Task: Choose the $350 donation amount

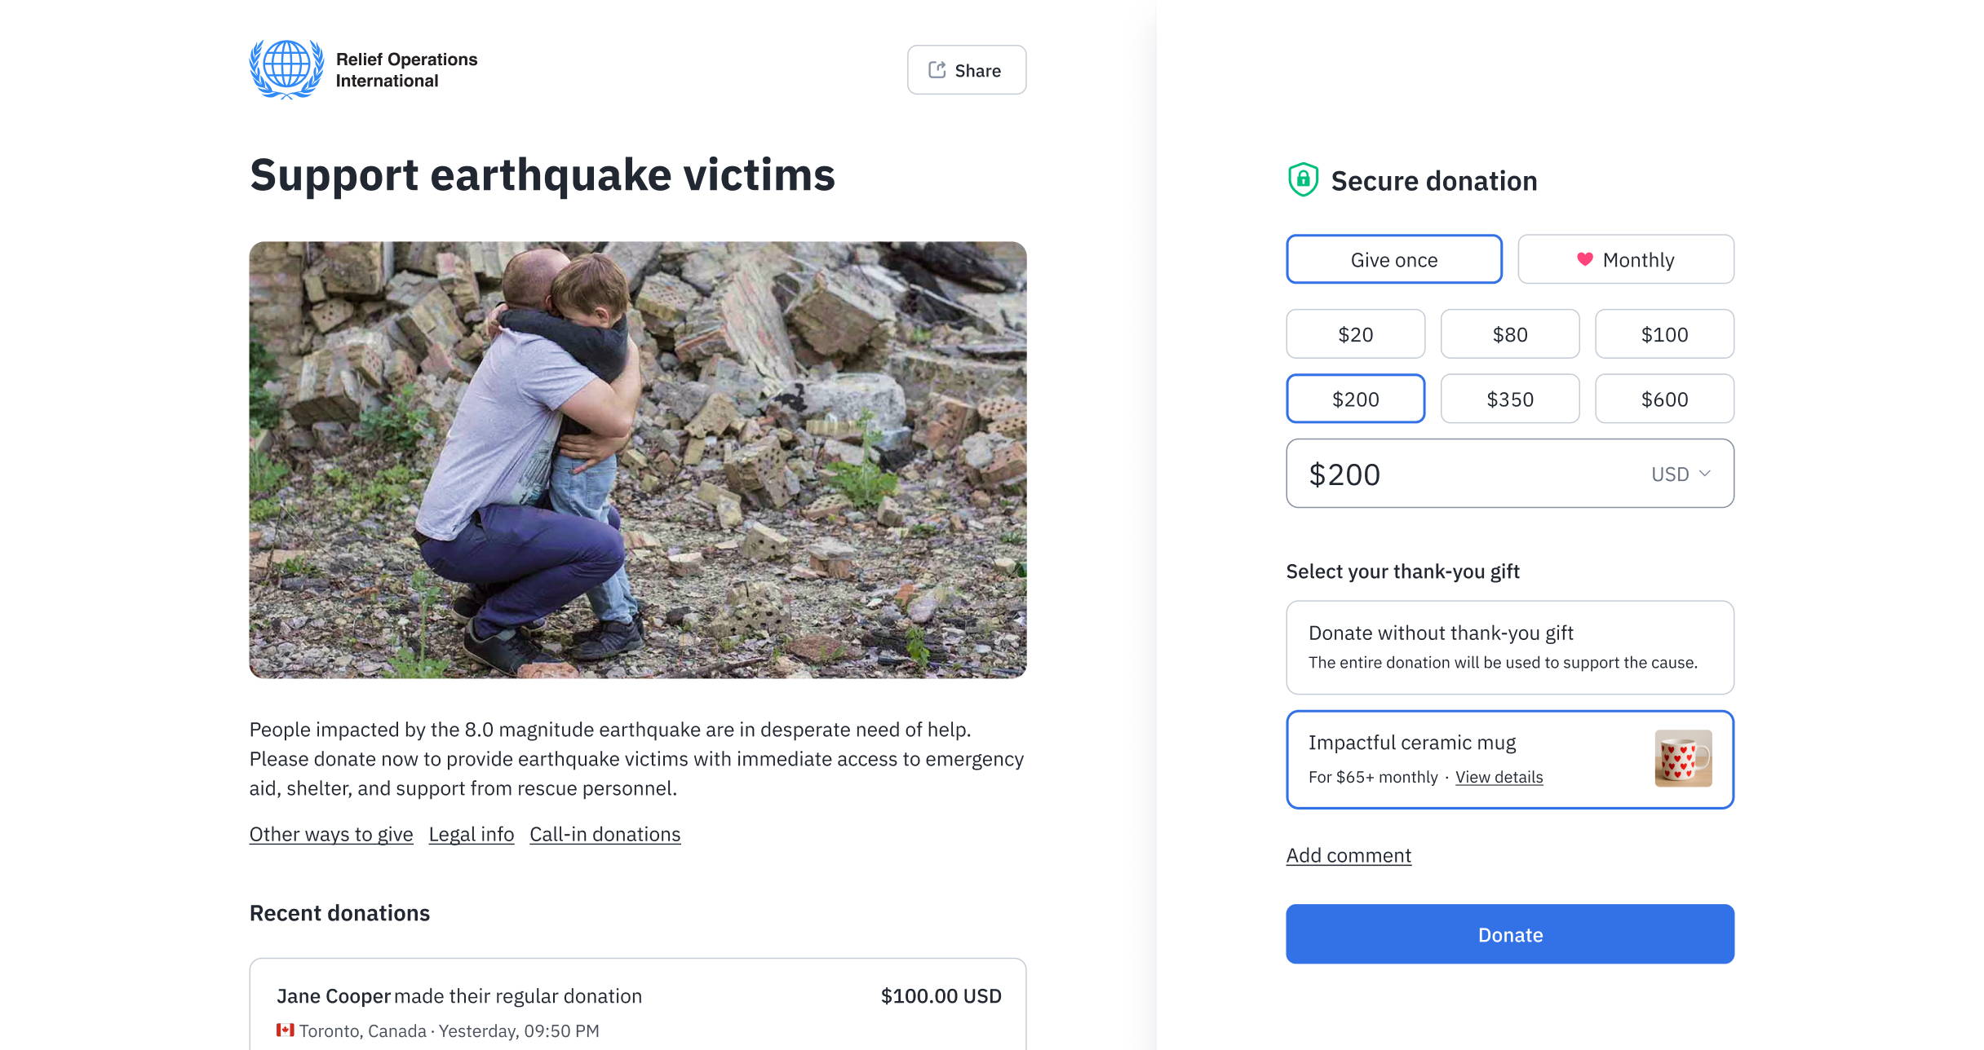Action: tap(1509, 399)
